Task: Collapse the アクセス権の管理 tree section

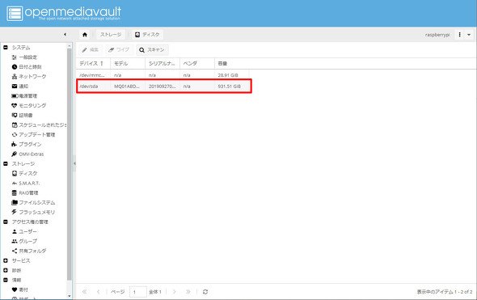Action: click(x=6, y=222)
